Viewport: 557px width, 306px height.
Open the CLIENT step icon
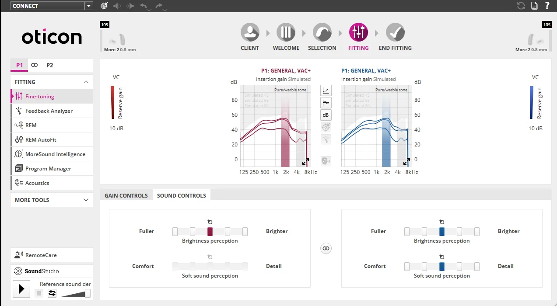(250, 32)
